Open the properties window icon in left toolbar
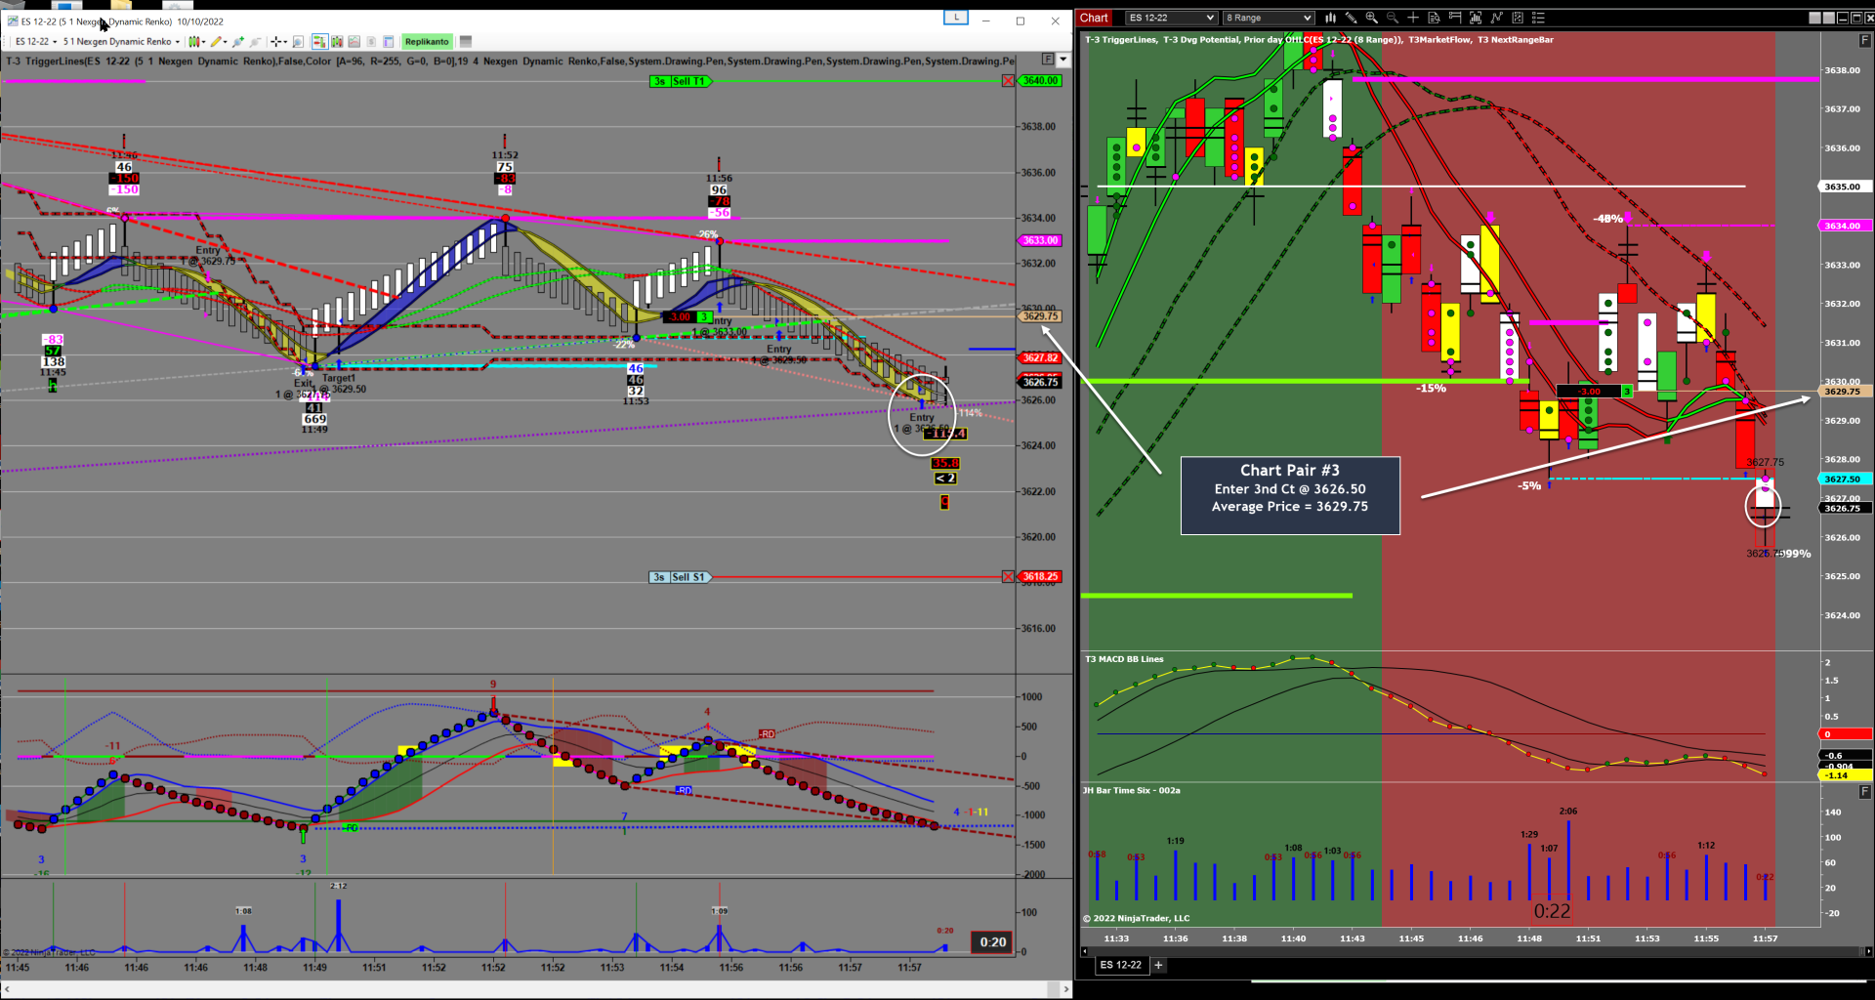Screen dimensions: 1875x1000 tap(388, 42)
